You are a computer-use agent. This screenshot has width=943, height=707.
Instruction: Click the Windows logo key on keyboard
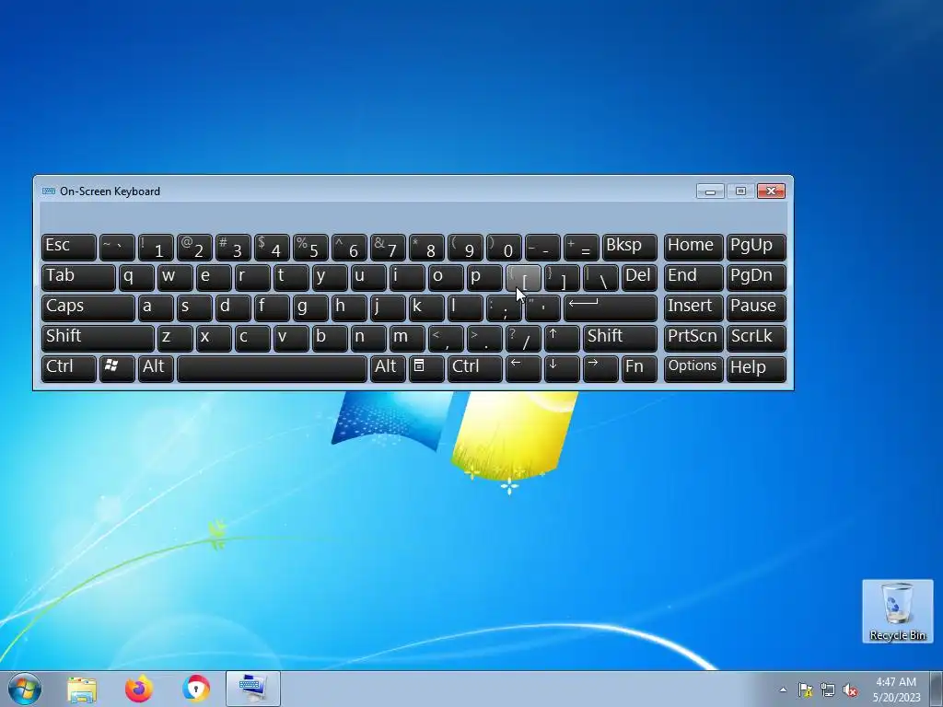coord(117,368)
